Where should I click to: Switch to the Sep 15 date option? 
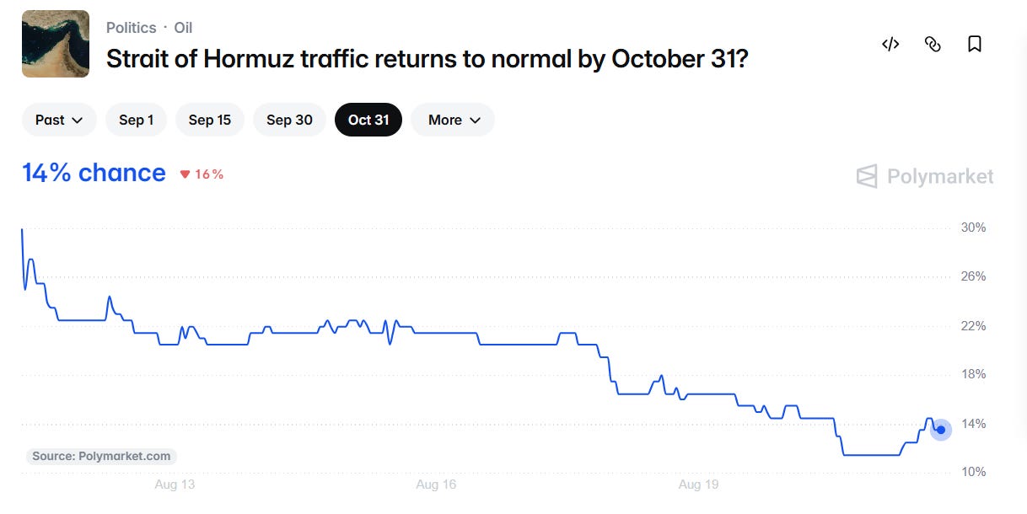(210, 120)
